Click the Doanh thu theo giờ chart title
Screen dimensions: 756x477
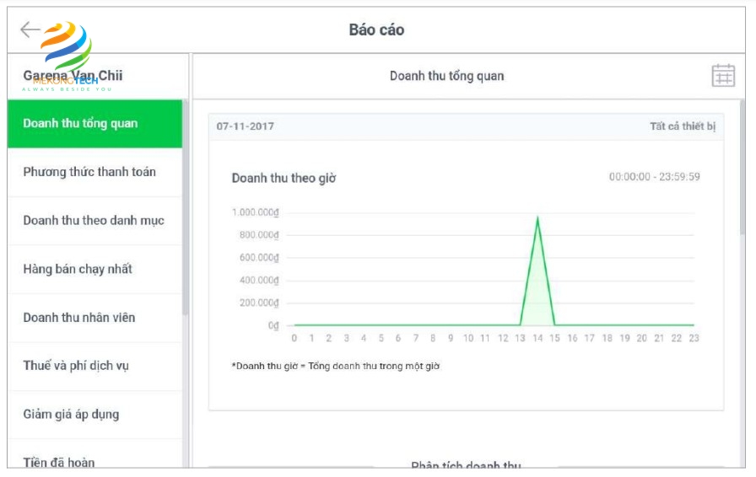pyautogui.click(x=283, y=179)
